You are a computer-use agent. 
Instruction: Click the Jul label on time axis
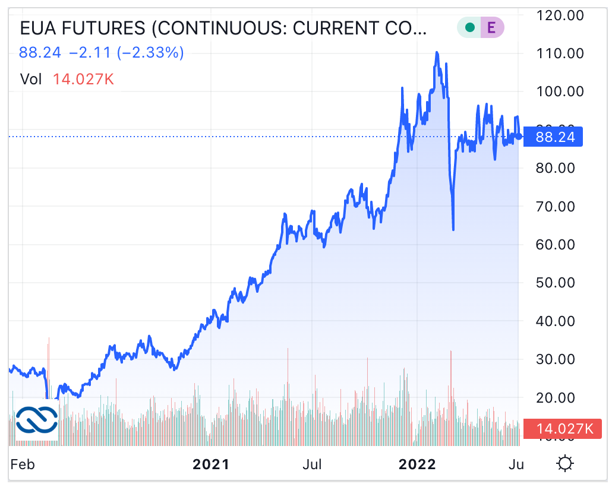(x=314, y=464)
